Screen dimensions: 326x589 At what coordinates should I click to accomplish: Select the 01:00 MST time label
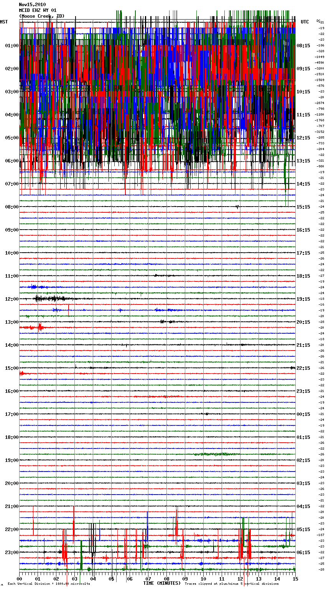[x=12, y=46]
